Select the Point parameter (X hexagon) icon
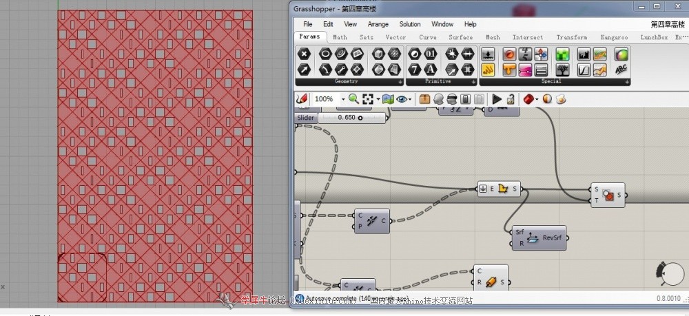This screenshot has height=316, width=689. coord(304,54)
